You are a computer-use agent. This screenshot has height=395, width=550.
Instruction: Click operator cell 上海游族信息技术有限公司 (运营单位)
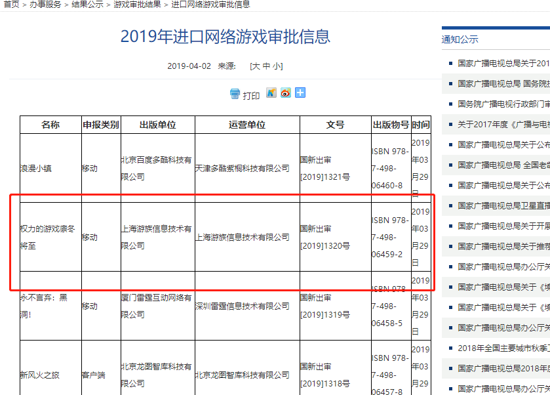click(x=243, y=238)
